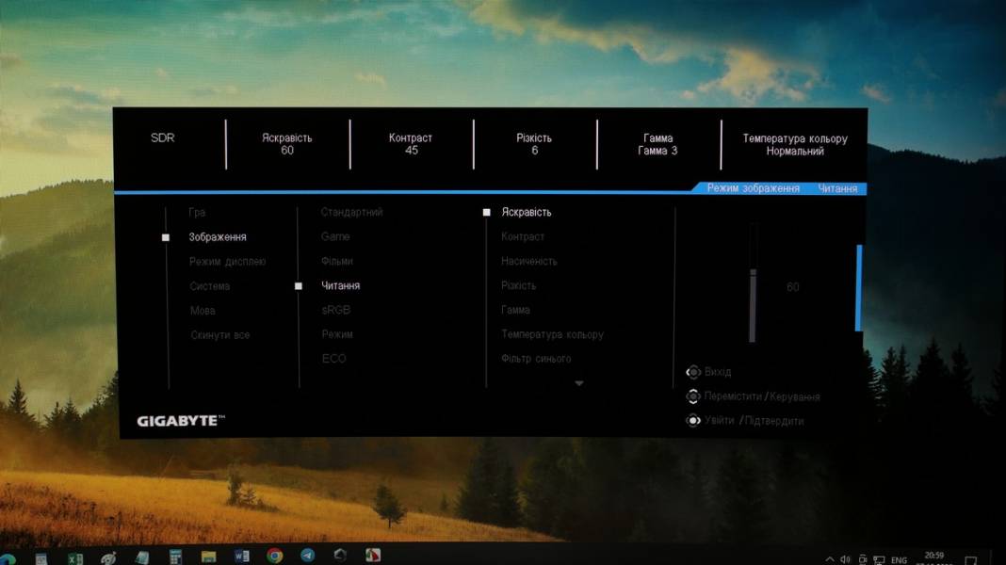Open the Calculator app in the taskbar
The width and height of the screenshot is (1006, 565).
tap(175, 557)
